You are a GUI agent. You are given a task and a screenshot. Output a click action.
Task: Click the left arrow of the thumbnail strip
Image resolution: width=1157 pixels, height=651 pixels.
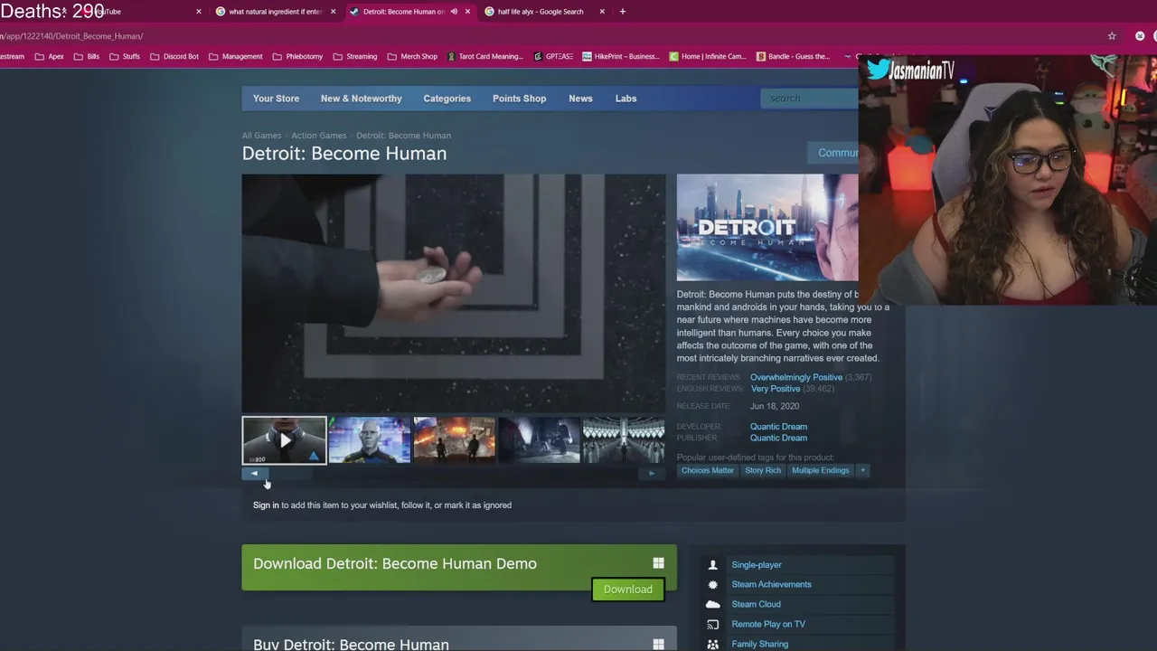click(254, 473)
